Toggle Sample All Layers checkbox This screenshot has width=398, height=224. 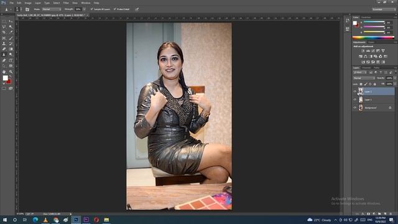(x=92, y=9)
